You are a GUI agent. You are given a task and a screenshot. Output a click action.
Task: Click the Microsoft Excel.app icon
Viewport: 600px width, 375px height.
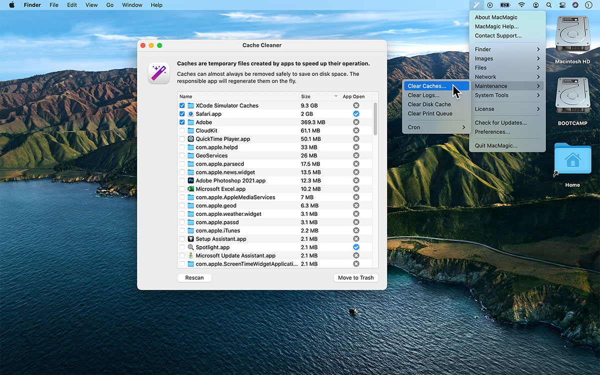(190, 189)
